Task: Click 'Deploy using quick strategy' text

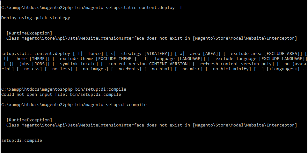Action: tap(36, 18)
